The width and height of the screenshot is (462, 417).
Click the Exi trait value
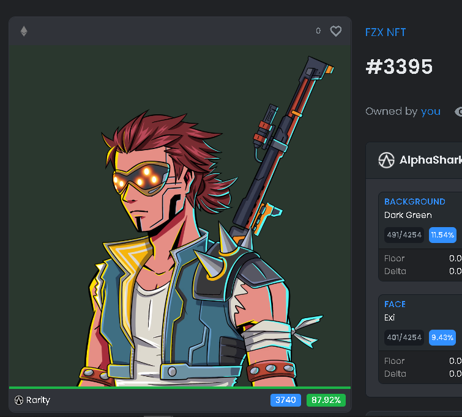pos(389,317)
